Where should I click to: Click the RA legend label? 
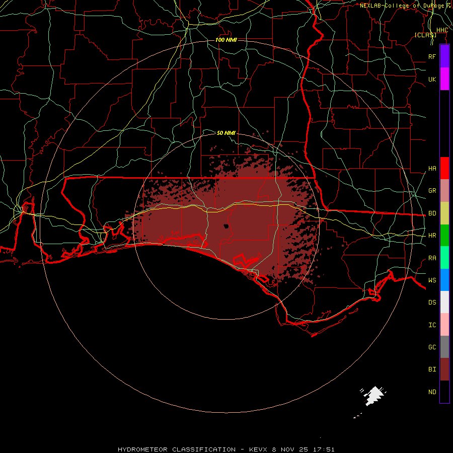coord(432,258)
